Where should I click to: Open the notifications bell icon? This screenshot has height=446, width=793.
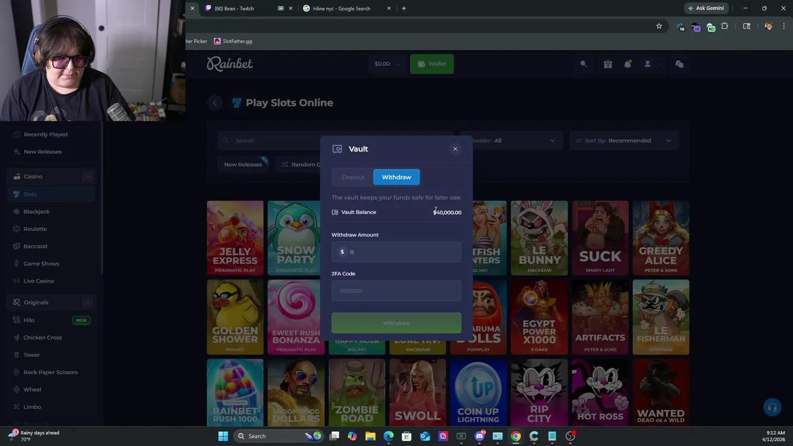tap(628, 64)
